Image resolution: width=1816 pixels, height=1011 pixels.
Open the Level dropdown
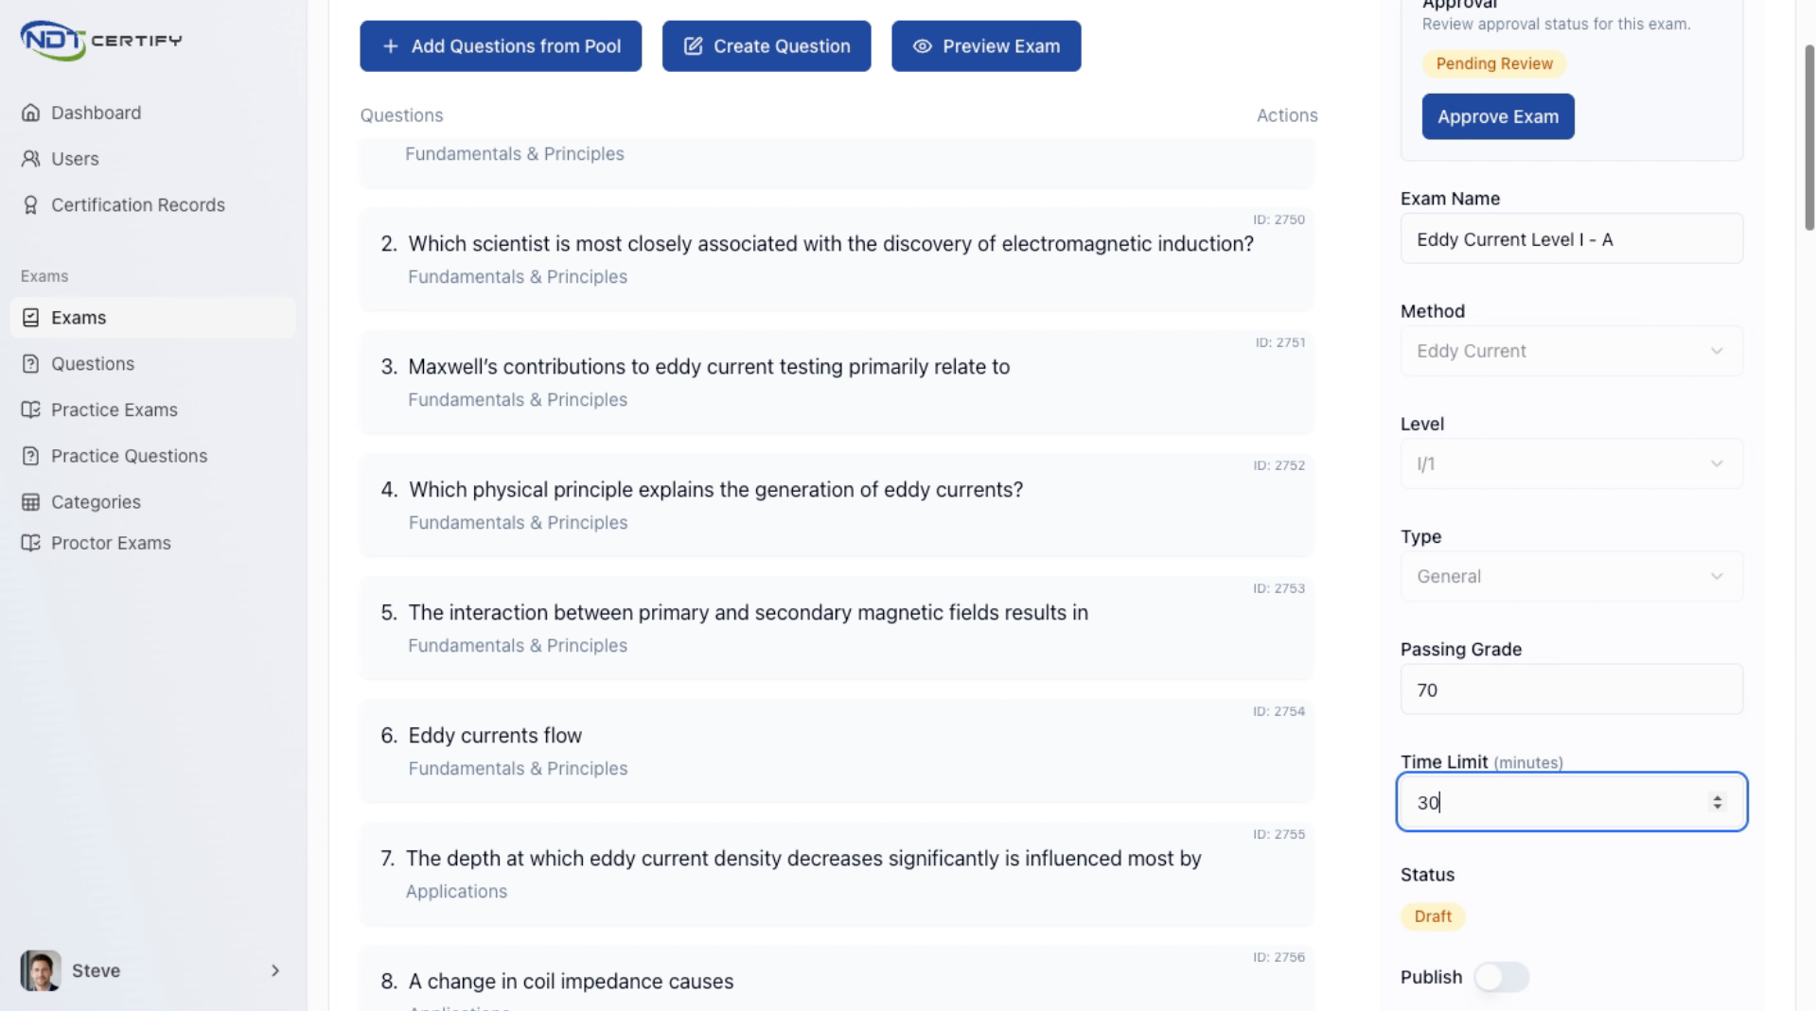coord(1572,463)
